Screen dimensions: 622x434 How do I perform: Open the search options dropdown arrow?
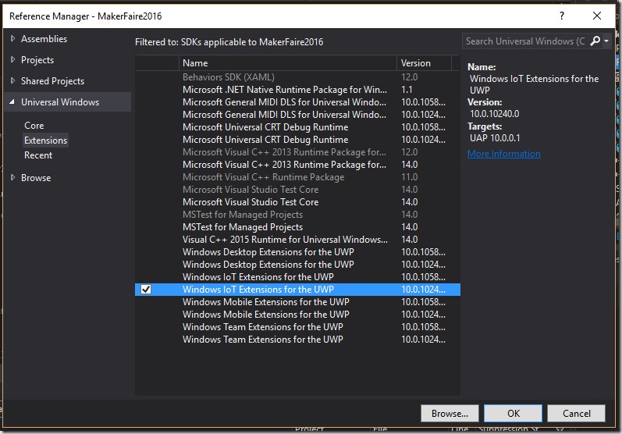(606, 41)
